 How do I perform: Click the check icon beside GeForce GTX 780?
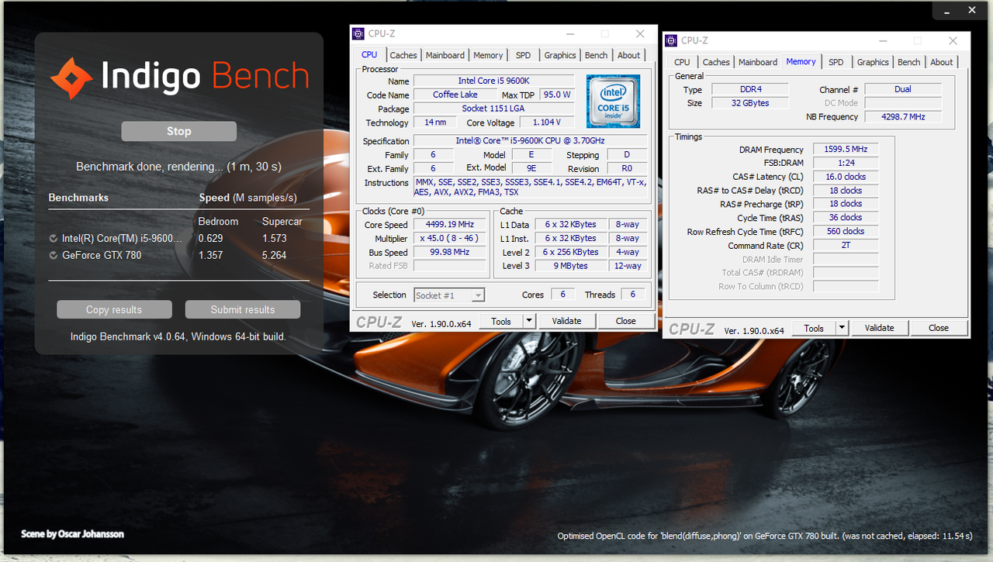53,255
